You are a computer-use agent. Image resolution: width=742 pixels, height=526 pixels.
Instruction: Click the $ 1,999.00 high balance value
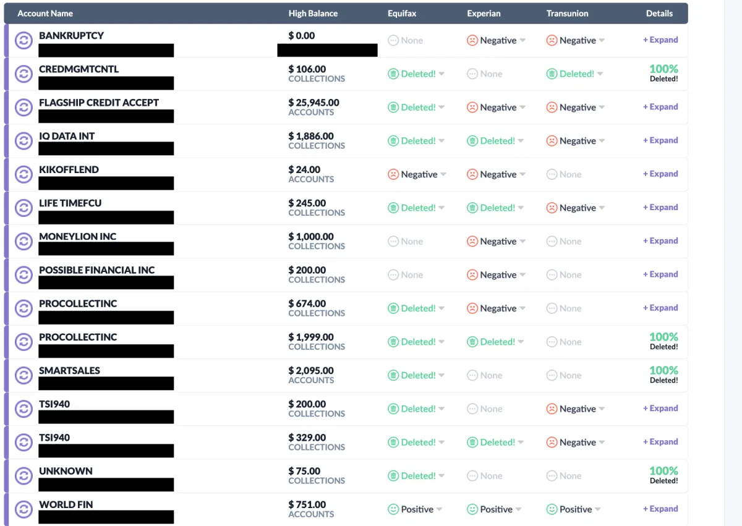(x=311, y=337)
